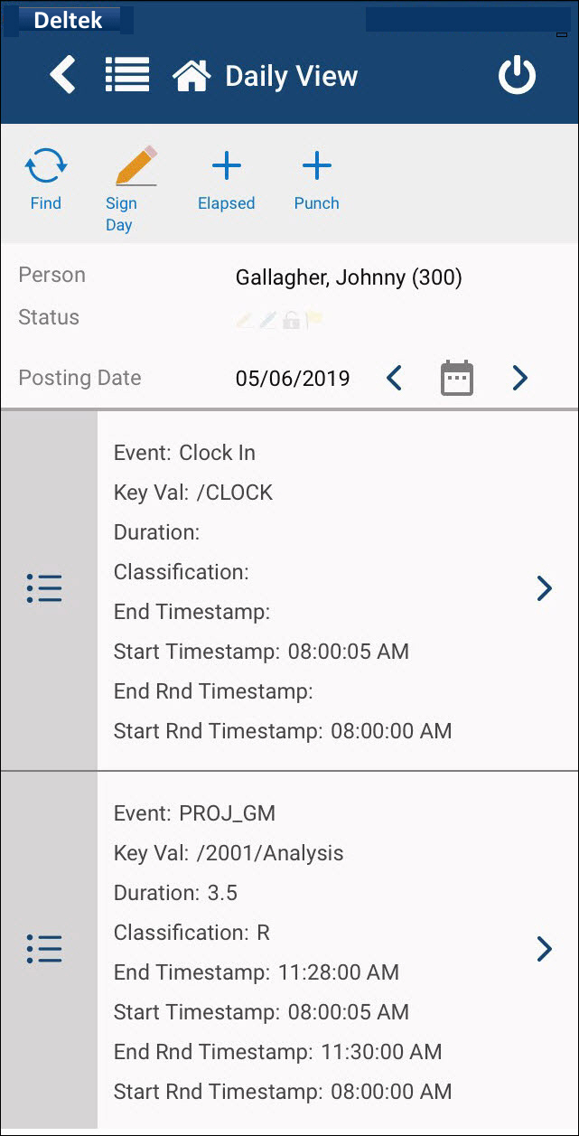579x1136 pixels.
Task: Advance to next posting date
Action: [519, 378]
